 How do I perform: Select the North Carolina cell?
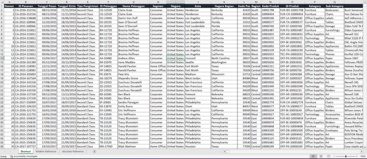224,58
